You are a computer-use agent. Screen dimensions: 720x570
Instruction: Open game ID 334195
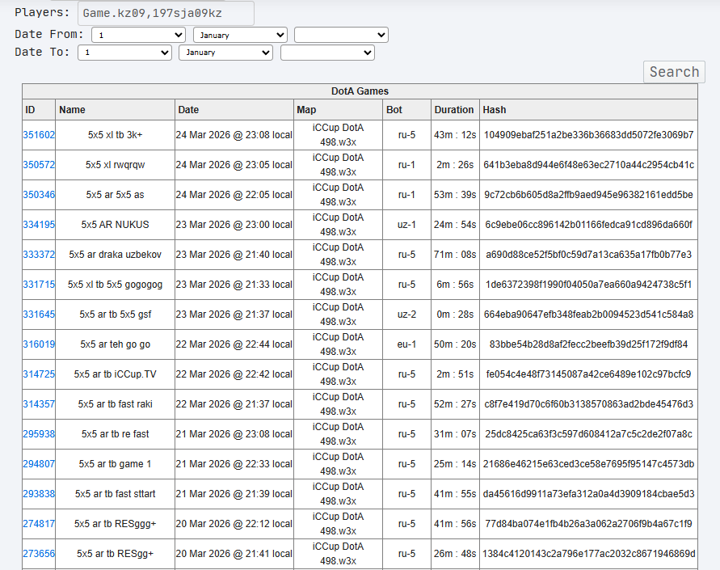(39, 225)
